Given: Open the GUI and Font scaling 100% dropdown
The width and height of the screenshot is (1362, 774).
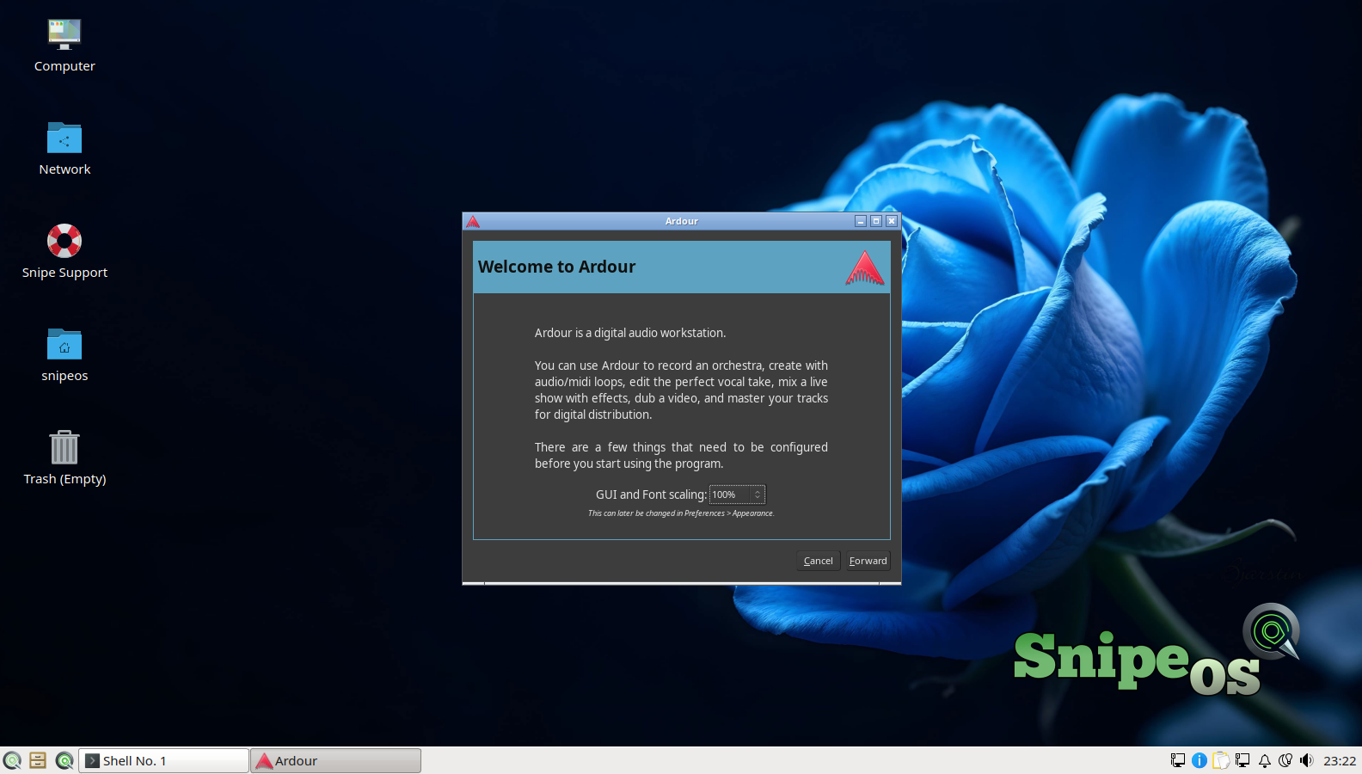Looking at the screenshot, I should click(x=737, y=494).
